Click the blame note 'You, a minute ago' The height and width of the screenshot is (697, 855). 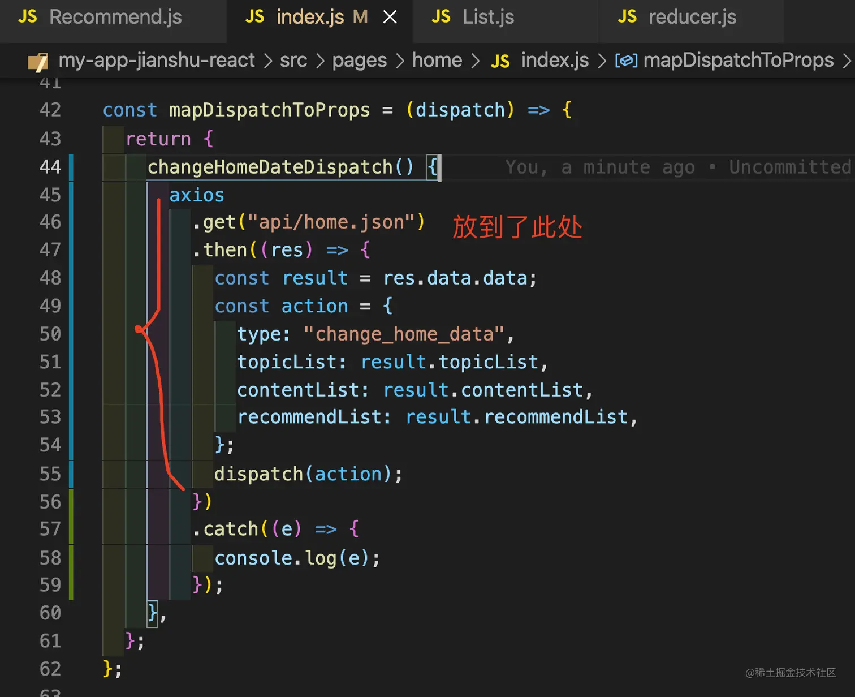(x=600, y=167)
